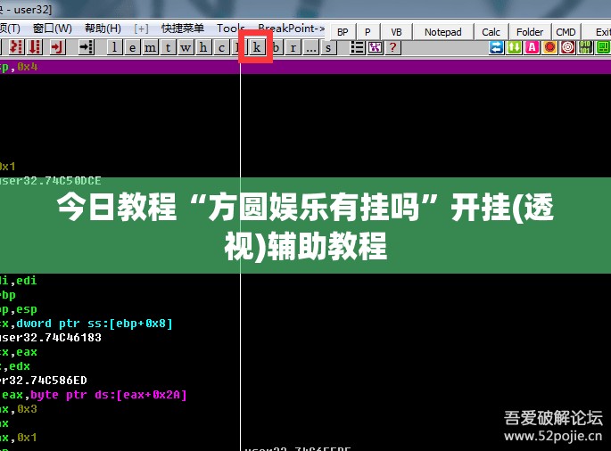Screen dimensions: 611x451
Task: Click the CMD button
Action: [566, 32]
